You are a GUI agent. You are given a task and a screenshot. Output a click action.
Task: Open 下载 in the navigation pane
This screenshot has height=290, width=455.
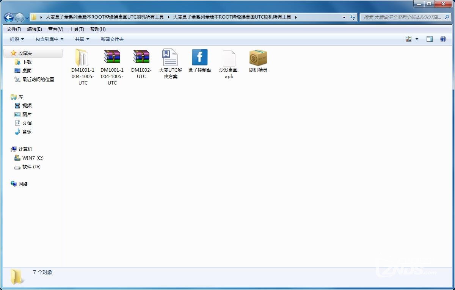tap(27, 62)
